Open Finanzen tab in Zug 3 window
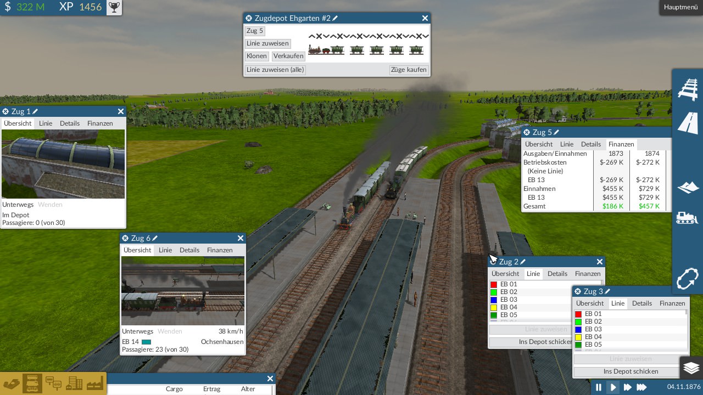Image resolution: width=703 pixels, height=395 pixels. [672, 303]
